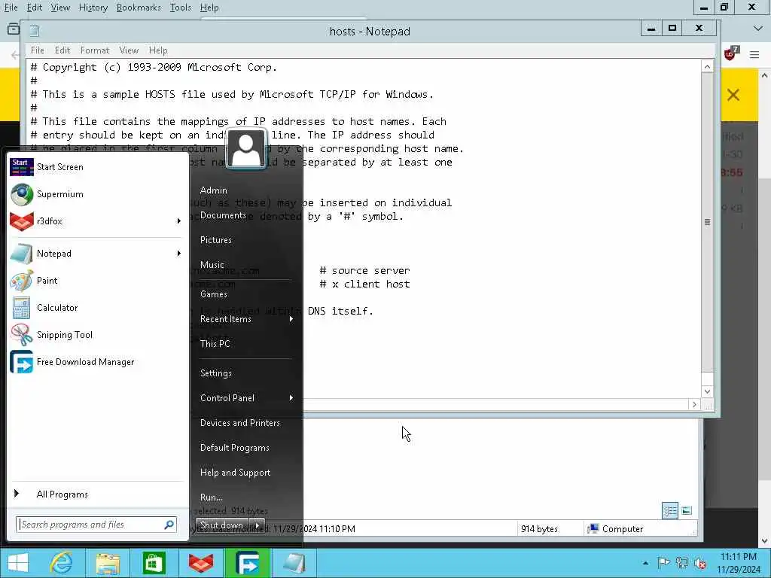771x578 pixels.
Task: Switch to large icons view in file window
Action: [687, 511]
